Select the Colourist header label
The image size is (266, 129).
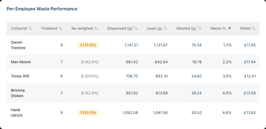coord(19,28)
